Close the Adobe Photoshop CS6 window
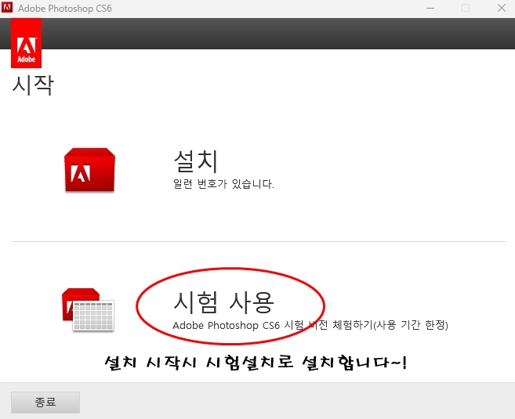The height and width of the screenshot is (419, 515). [502, 8]
